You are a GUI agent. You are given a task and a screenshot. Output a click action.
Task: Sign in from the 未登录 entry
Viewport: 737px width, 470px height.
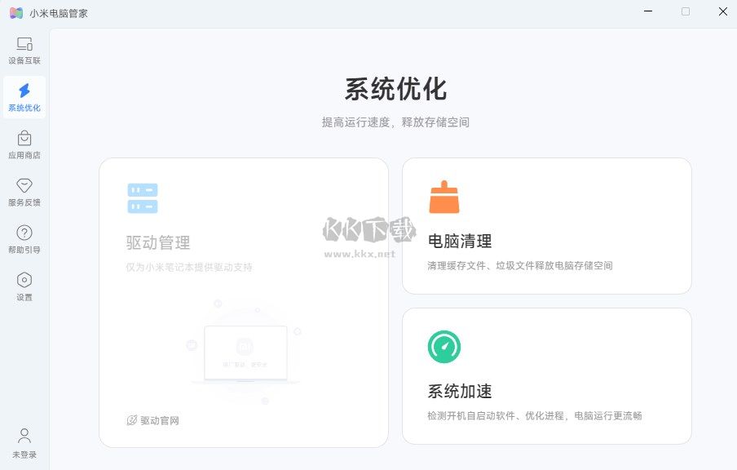(24, 441)
